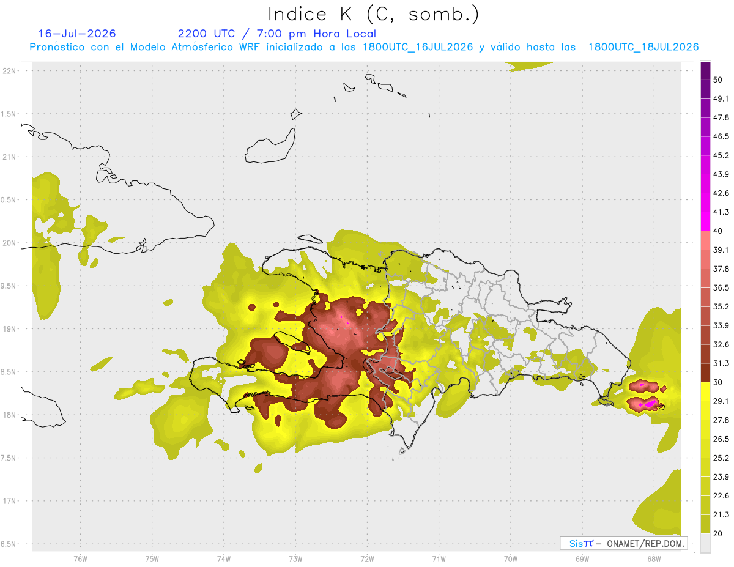The image size is (734, 567).
Task: Click colorbar value "45.2"
Action: (x=721, y=155)
